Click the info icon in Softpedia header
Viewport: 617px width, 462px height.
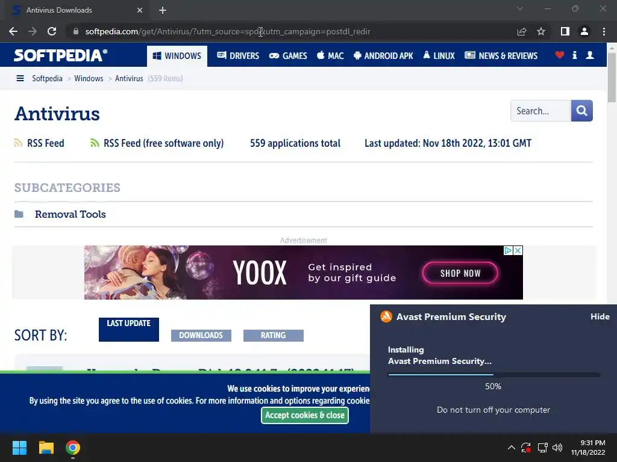(x=574, y=55)
